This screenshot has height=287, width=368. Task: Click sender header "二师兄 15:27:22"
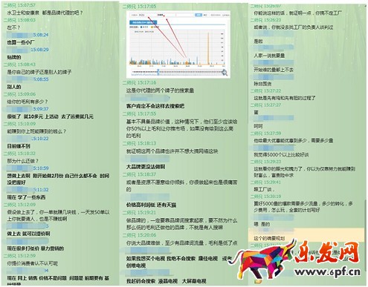[265, 91]
